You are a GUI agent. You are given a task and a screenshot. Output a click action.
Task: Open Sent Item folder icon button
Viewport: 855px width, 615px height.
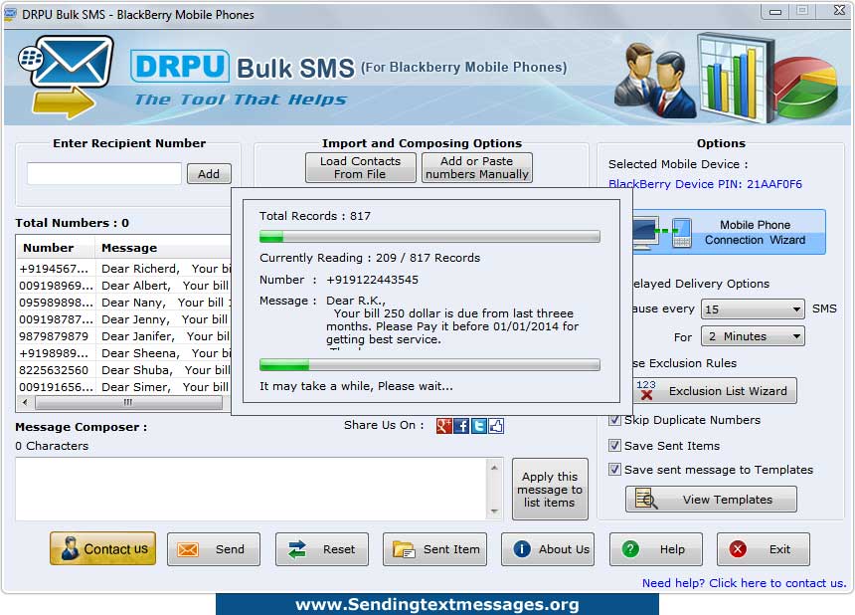coord(434,548)
